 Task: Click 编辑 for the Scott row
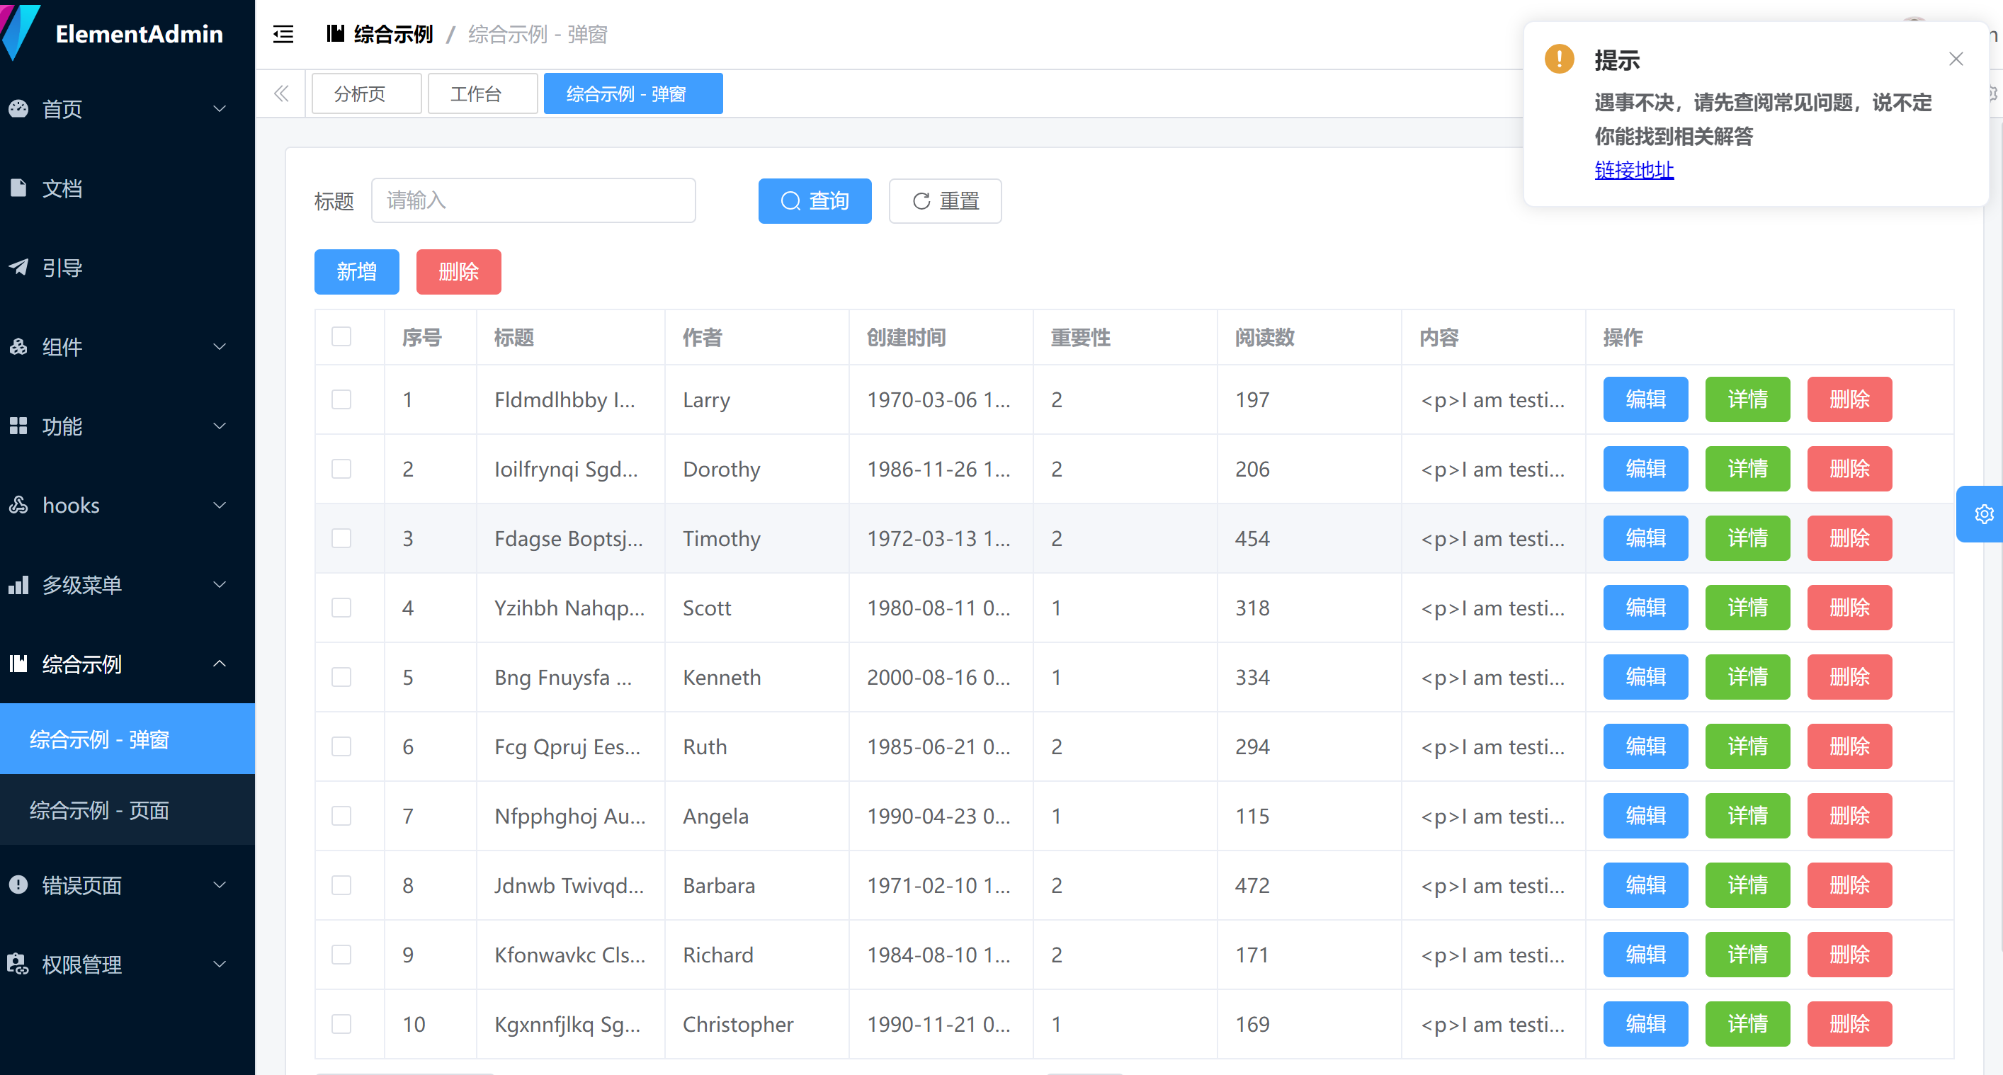click(x=1645, y=608)
